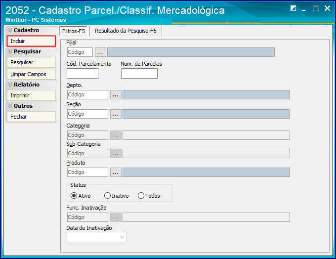336x259 pixels.
Task: Collapse the Outros sidebar group
Action: (10, 106)
